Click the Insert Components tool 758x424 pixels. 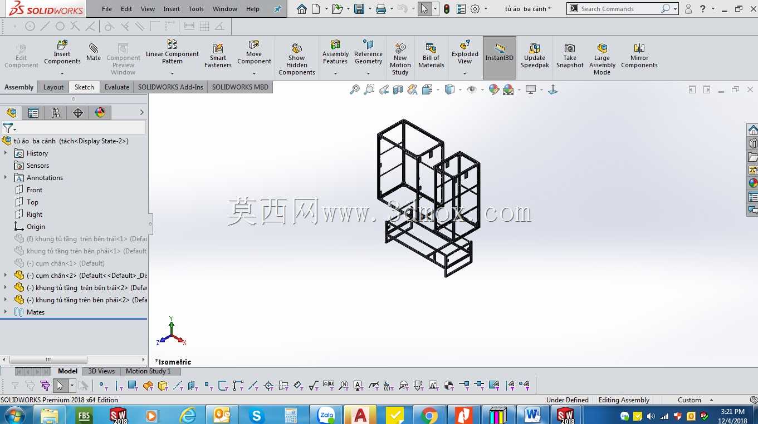click(x=62, y=53)
